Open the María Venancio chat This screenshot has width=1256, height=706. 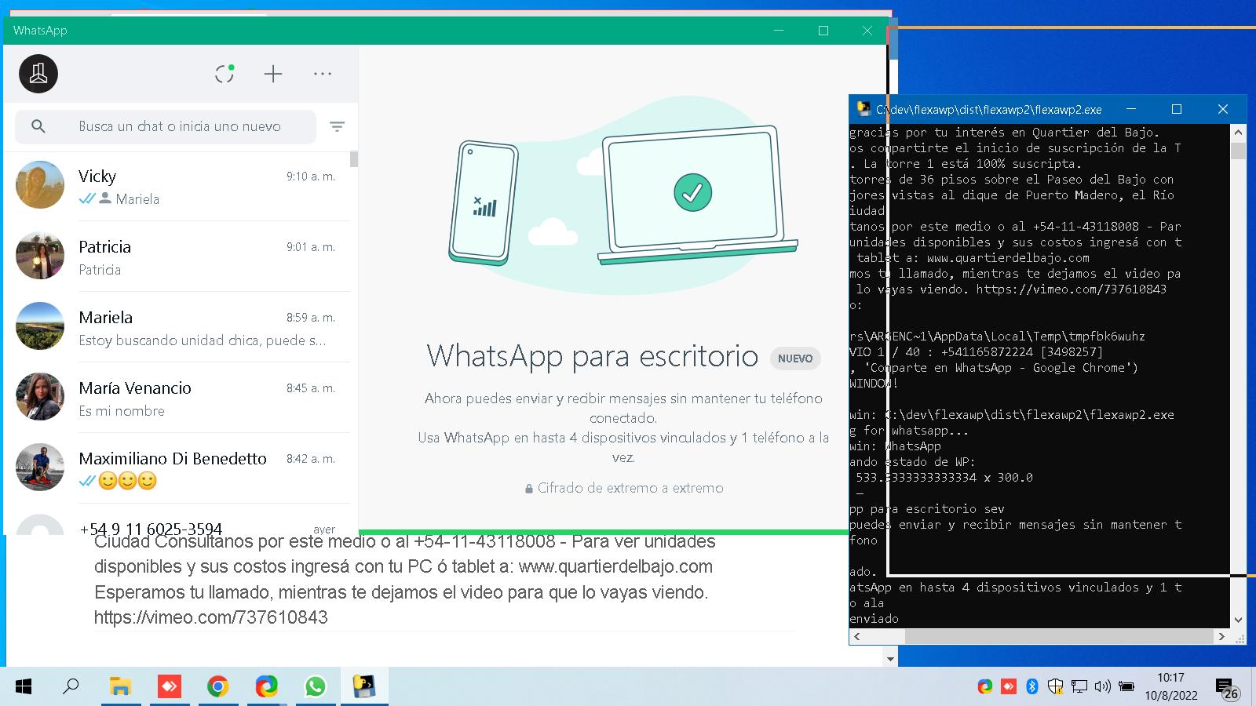click(177, 398)
